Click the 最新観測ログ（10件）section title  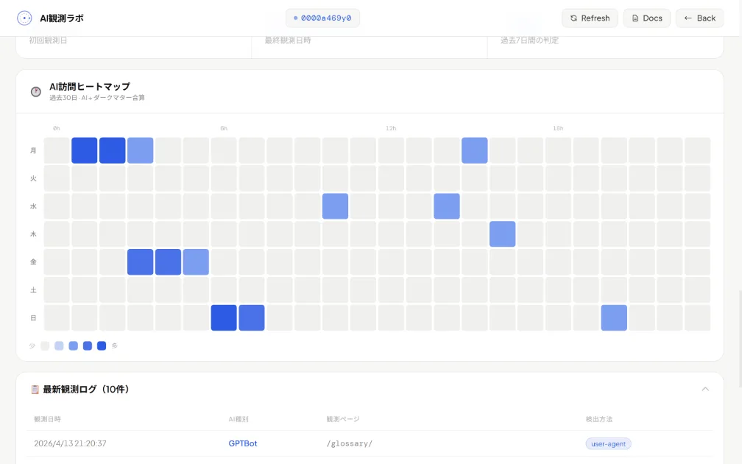click(85, 389)
